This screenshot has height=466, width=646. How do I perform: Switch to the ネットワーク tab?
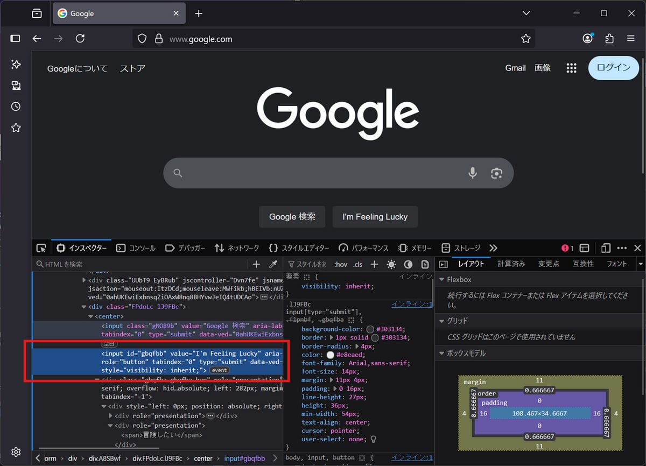pyautogui.click(x=237, y=248)
